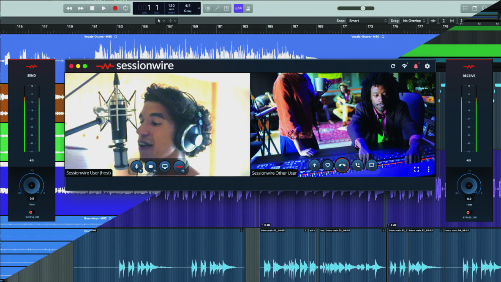Click the fast forward transport button
501x282 pixels.
81,8
